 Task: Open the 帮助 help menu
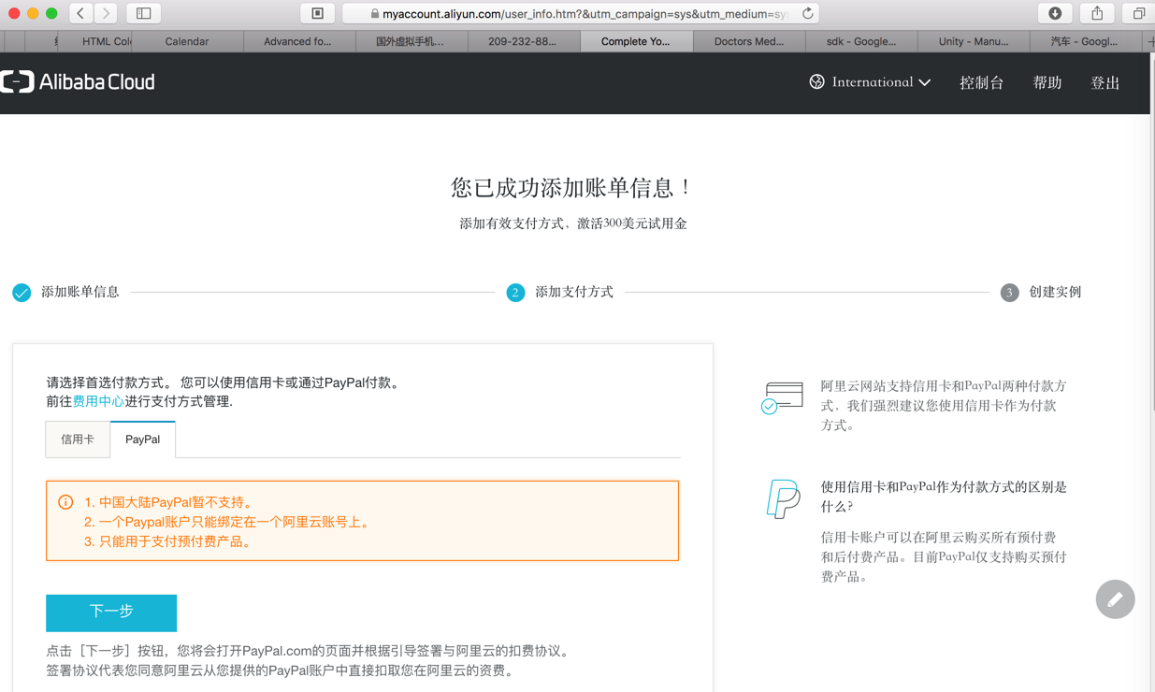1047,82
